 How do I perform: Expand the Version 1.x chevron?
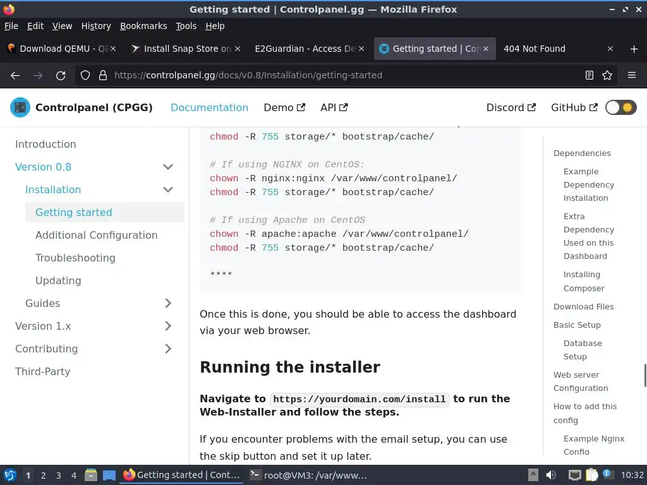168,326
